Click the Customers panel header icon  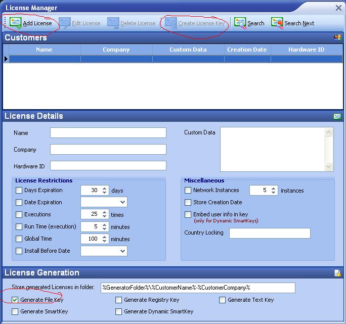point(337,37)
